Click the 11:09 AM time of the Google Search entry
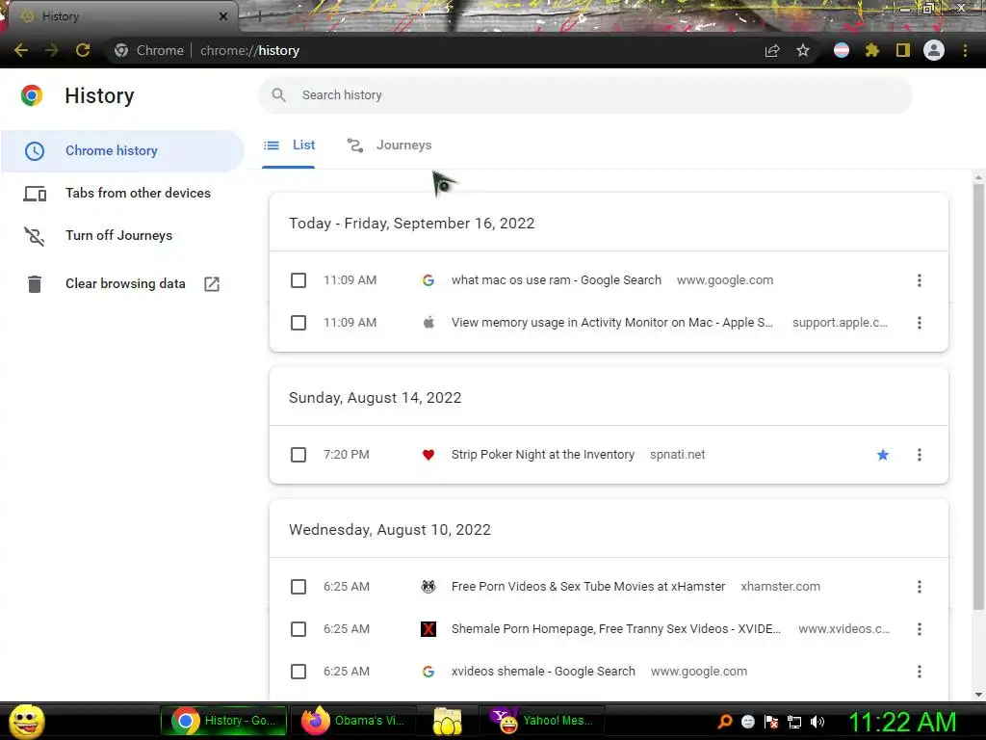 [350, 280]
